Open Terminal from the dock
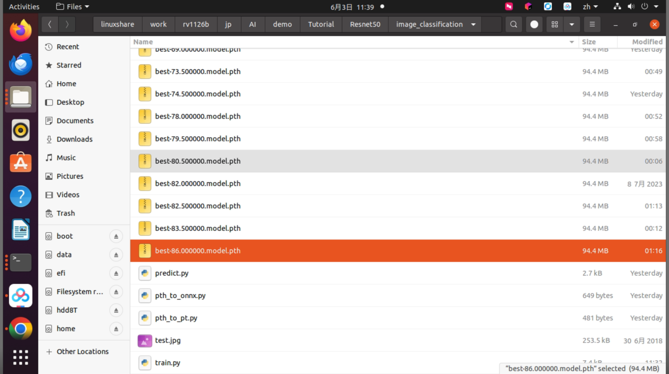The image size is (669, 374). tap(21, 262)
